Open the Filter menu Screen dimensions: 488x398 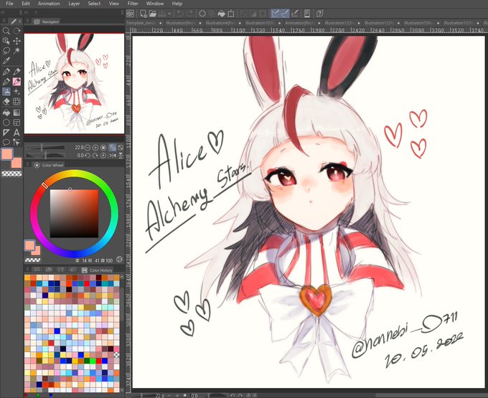[133, 4]
